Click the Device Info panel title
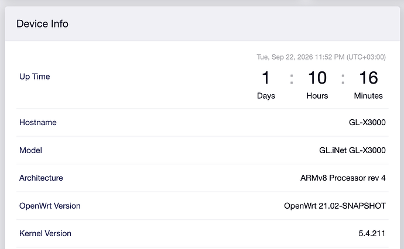 pos(43,23)
